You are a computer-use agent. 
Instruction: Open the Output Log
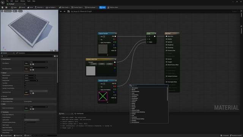18,135
